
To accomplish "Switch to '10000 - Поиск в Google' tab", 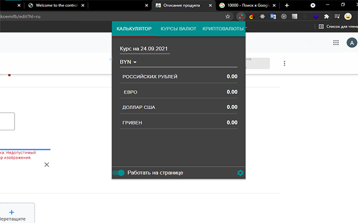I will pyautogui.click(x=248, y=5).
